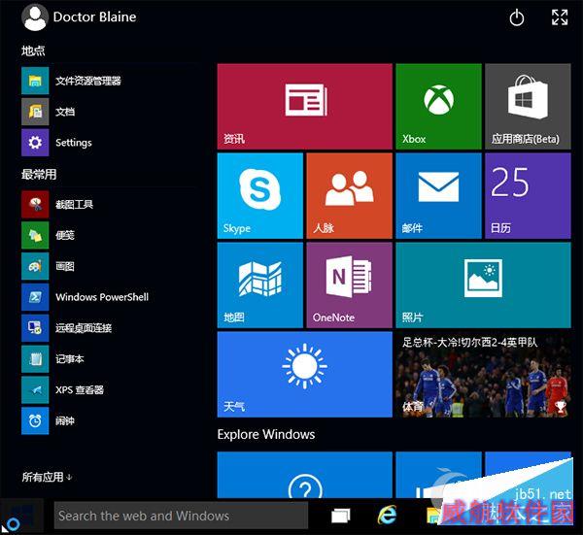Launch Internet Explorer from taskbar
The image size is (583, 535).
(x=387, y=516)
